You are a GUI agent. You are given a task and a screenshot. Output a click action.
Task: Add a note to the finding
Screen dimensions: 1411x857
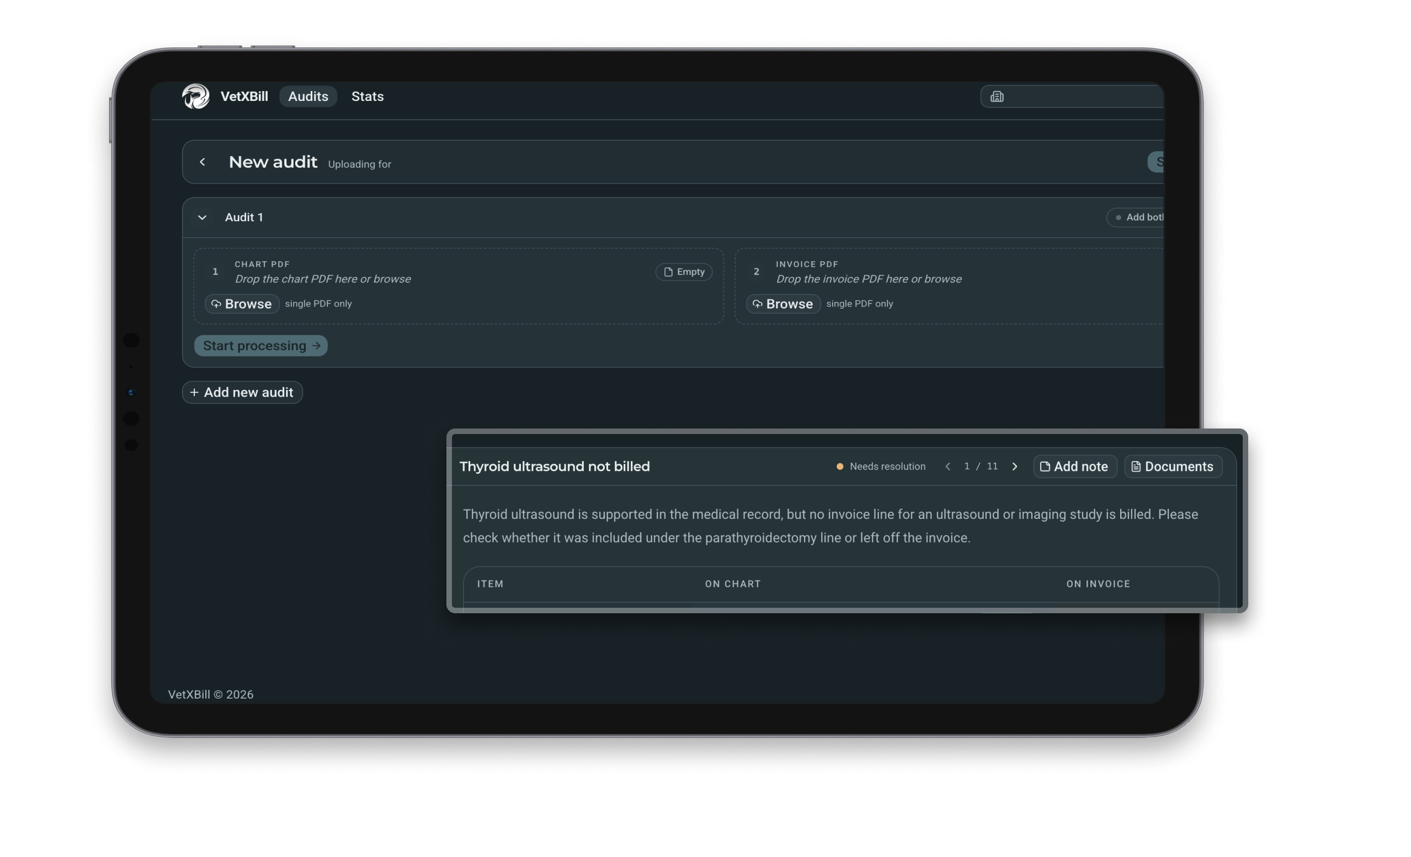1075,467
